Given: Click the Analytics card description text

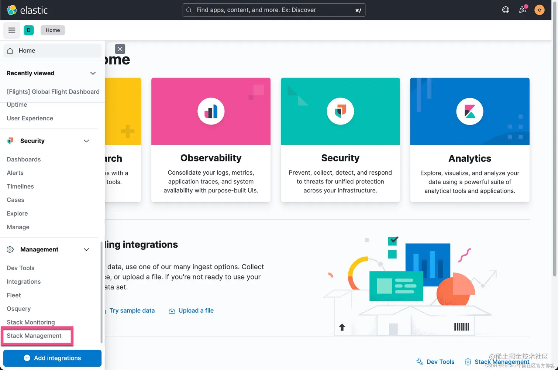Looking at the screenshot, I should point(470,182).
